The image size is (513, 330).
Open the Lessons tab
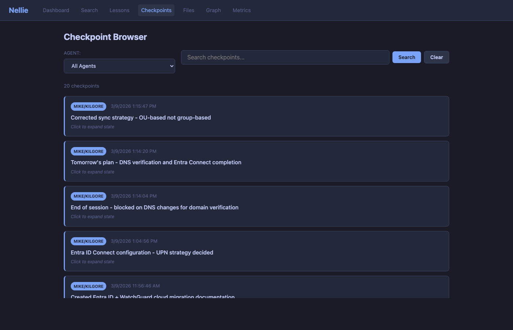click(119, 10)
